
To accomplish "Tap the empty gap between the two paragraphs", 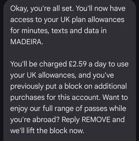I will tap(69, 53).
